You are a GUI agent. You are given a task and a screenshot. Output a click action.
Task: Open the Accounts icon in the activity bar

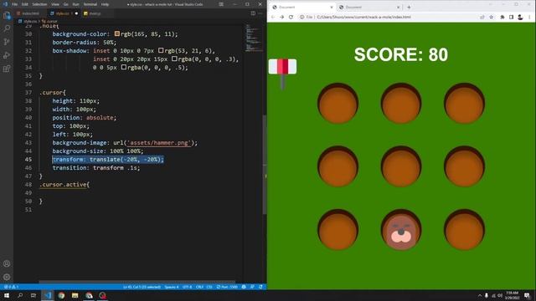click(7, 263)
